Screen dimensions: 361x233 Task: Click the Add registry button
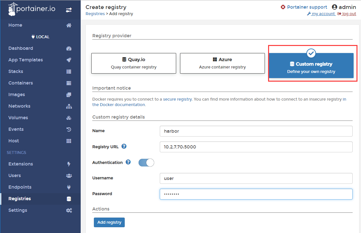(109, 222)
